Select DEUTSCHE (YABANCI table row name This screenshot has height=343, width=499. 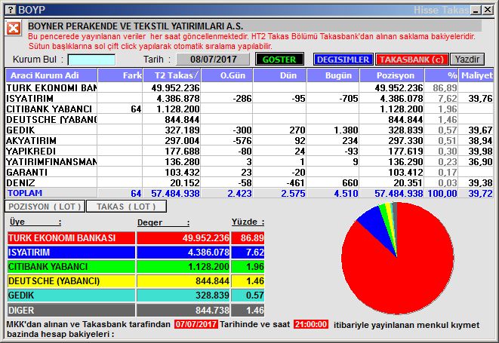click(x=51, y=120)
